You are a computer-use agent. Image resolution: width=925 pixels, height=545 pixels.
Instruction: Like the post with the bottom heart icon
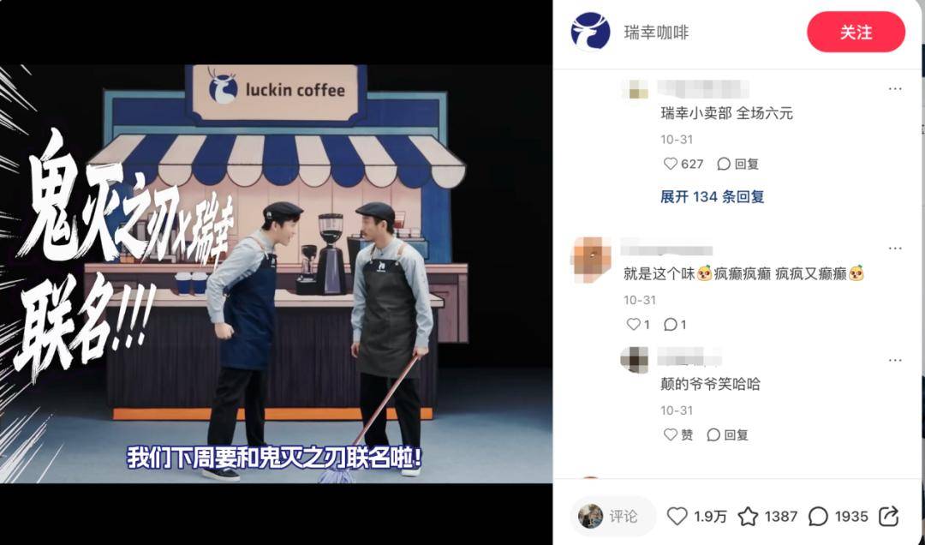[x=677, y=516]
